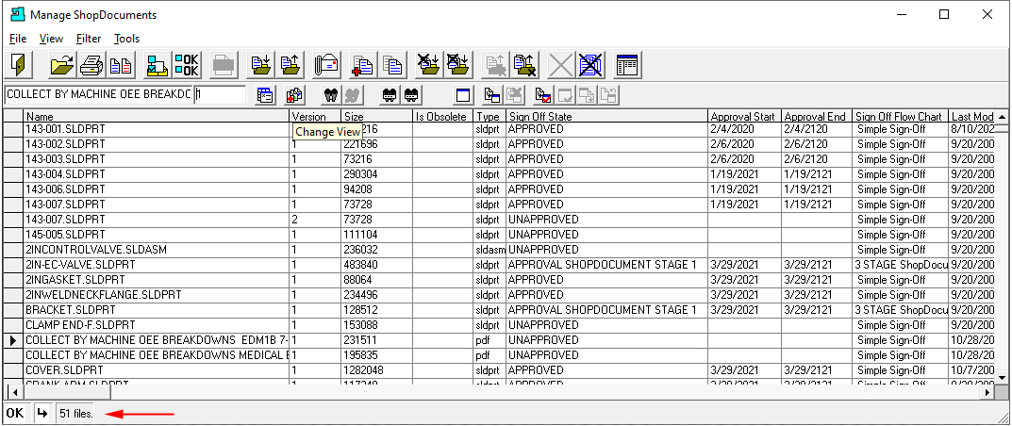
Task: Click the two side-by-side pages compare icon
Action: [121, 64]
